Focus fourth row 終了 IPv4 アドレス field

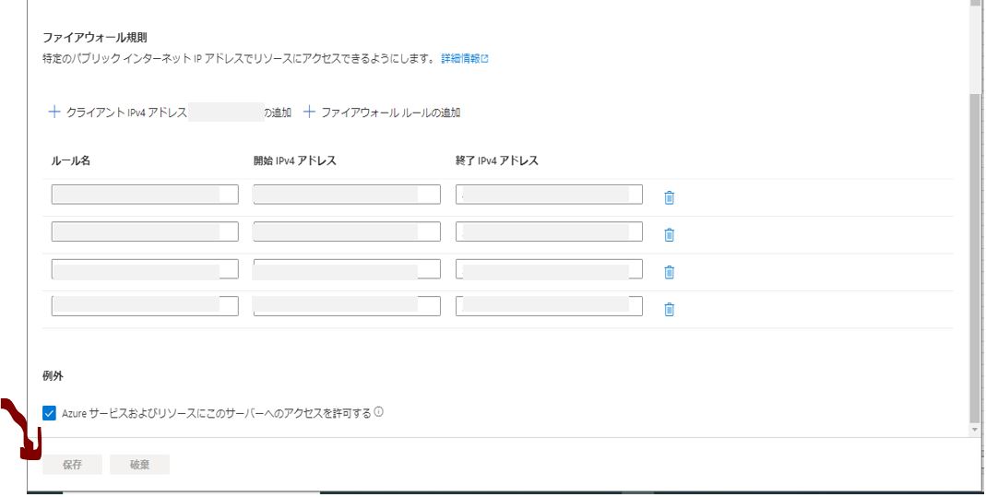pyautogui.click(x=549, y=306)
